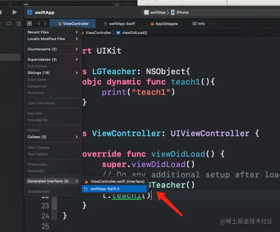
Task: Expand Locally Modified Files submenu
Action: coord(53,39)
